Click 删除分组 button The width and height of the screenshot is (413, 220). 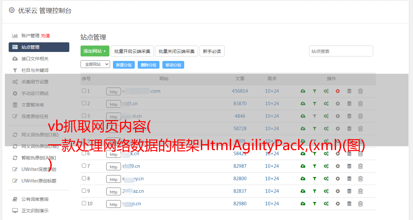149,65
